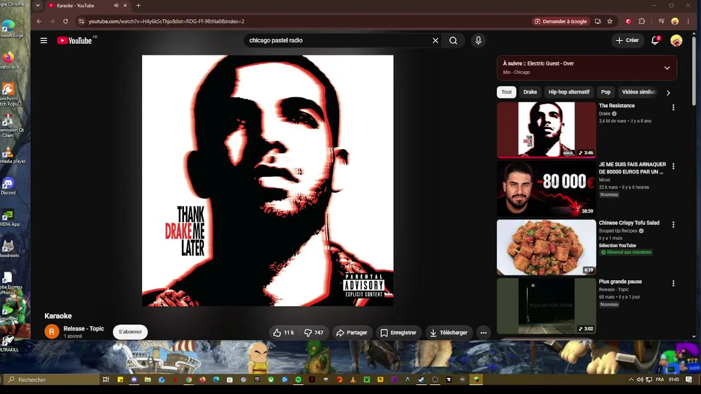Click the Thank Me Later album artwork player
Image resolution: width=701 pixels, height=394 pixels.
(x=268, y=181)
